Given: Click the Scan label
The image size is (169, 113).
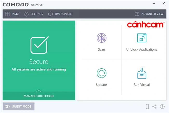Looking at the screenshot, I should [x=101, y=50].
